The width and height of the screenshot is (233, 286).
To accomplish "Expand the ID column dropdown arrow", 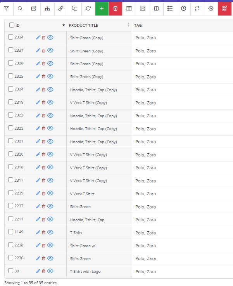I will point(64,25).
